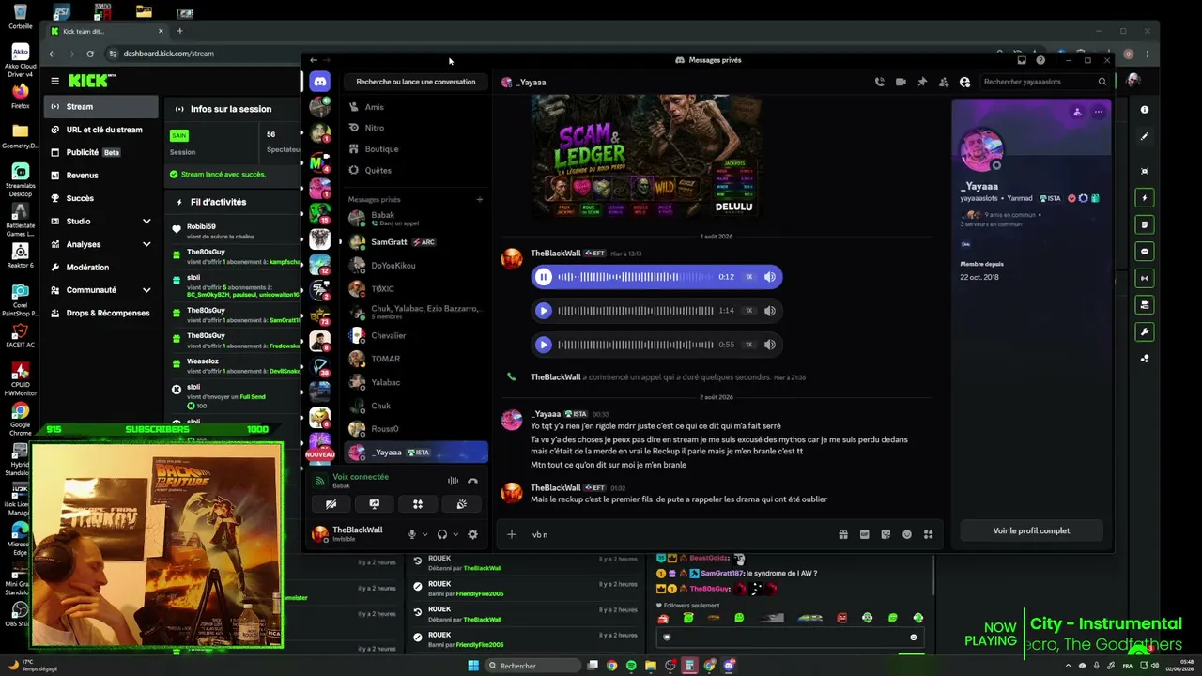Viewport: 1202px width, 676px height.
Task: Open microphone input options arrow
Action: 424,534
